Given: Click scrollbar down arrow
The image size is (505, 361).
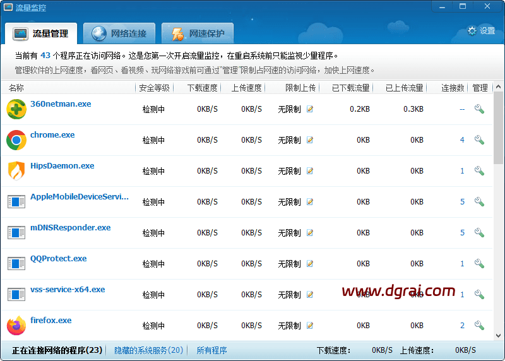Looking at the screenshot, I should point(498,336).
